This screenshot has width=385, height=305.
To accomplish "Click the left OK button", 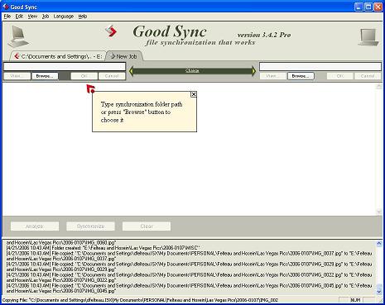I will coord(84,76).
